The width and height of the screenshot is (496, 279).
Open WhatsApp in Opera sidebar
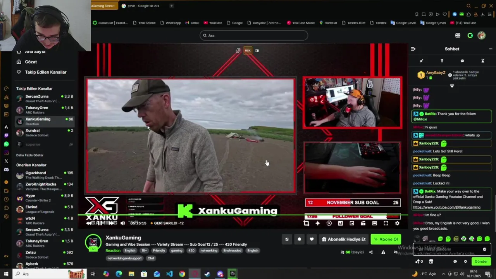point(6,144)
